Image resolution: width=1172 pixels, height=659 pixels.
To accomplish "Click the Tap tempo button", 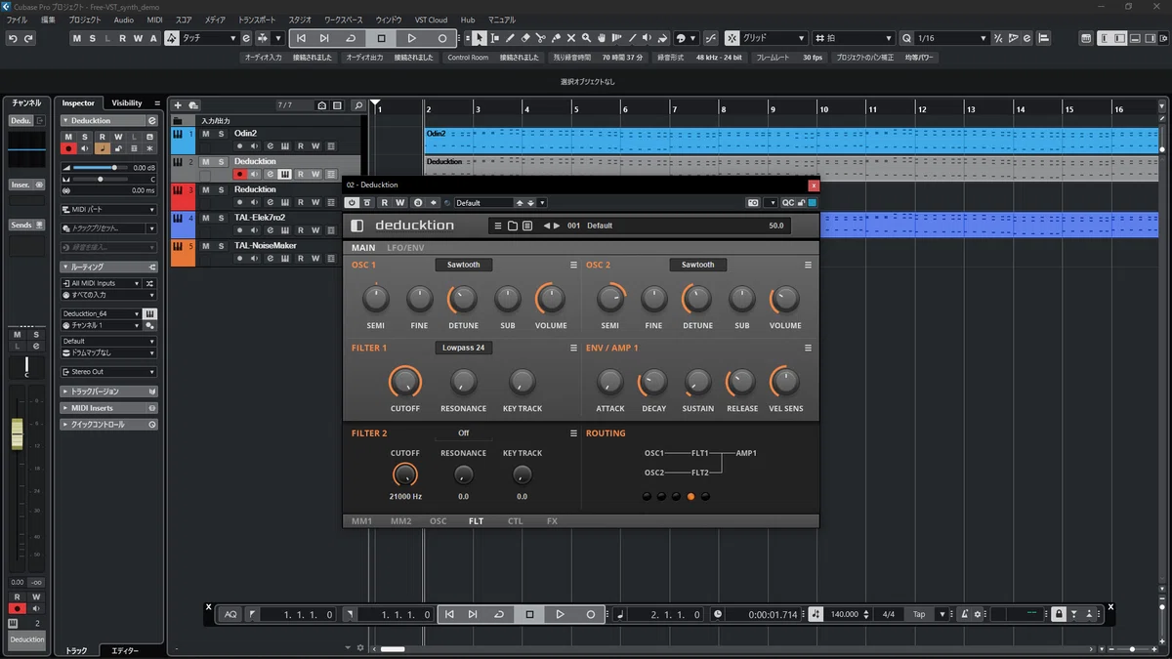I will pos(919,614).
